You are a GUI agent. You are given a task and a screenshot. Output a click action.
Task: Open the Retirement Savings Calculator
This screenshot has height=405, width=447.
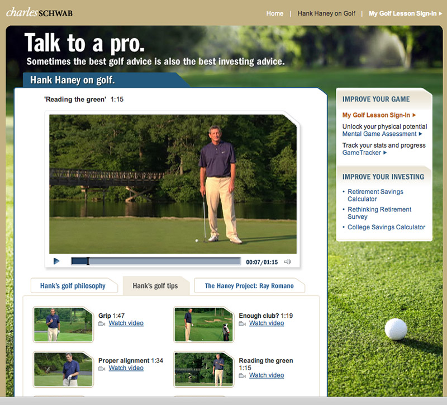(x=375, y=195)
